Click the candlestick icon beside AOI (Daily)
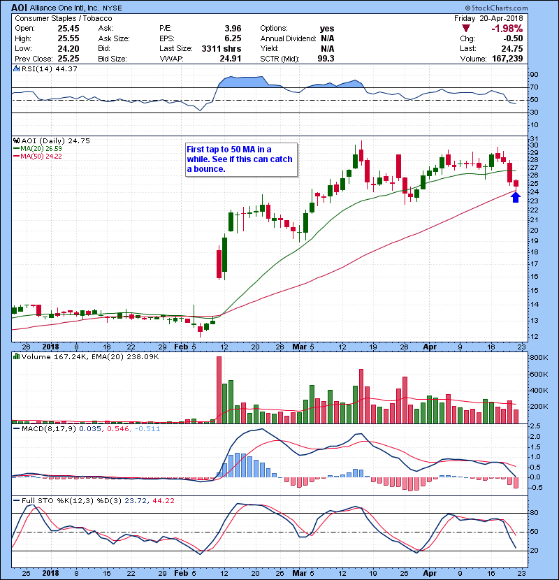 click(x=16, y=140)
